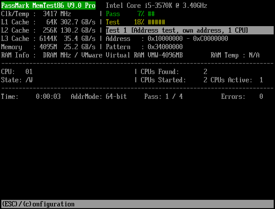Select the Intel Core i5-3570K CPU label
275x209 pixels.
tap(156, 6)
